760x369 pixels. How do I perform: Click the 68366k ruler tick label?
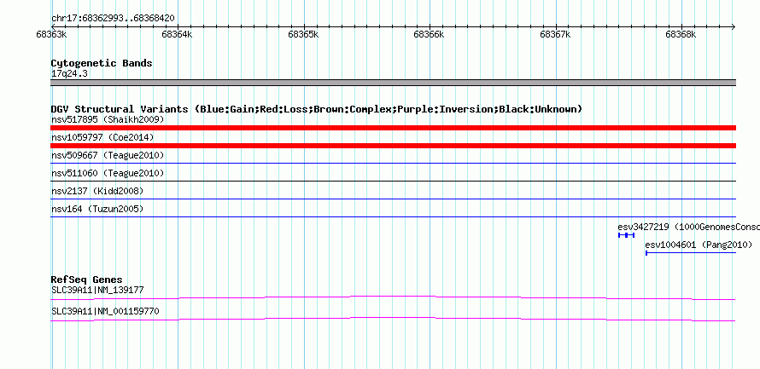tap(429, 35)
